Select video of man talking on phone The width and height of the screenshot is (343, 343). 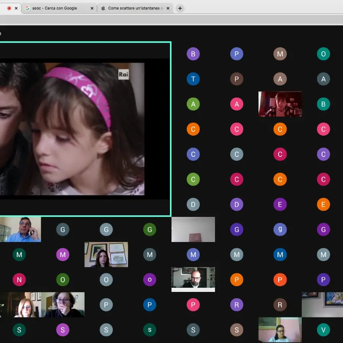click(20, 229)
